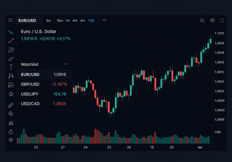Toggle the lock drawings icon
232x162 pixels.
(11, 131)
